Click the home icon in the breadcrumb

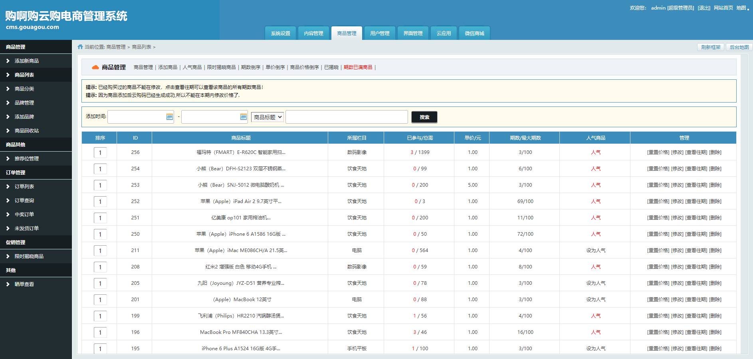tap(80, 47)
